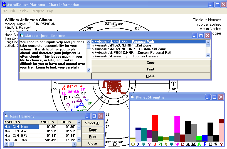
Task: Click Copy in the Mars conjunct Neptune window
Action: pos(151,63)
